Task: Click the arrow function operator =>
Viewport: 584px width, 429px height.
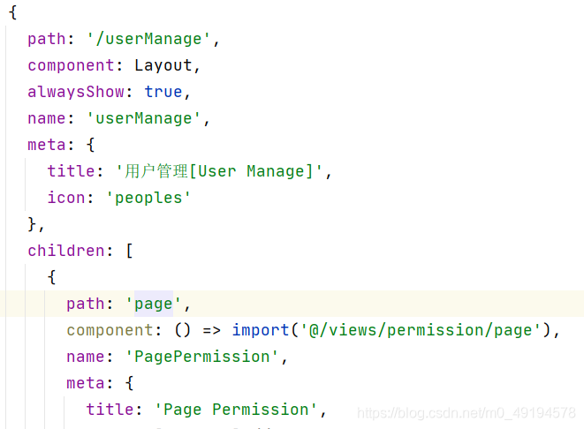Action: (x=211, y=330)
